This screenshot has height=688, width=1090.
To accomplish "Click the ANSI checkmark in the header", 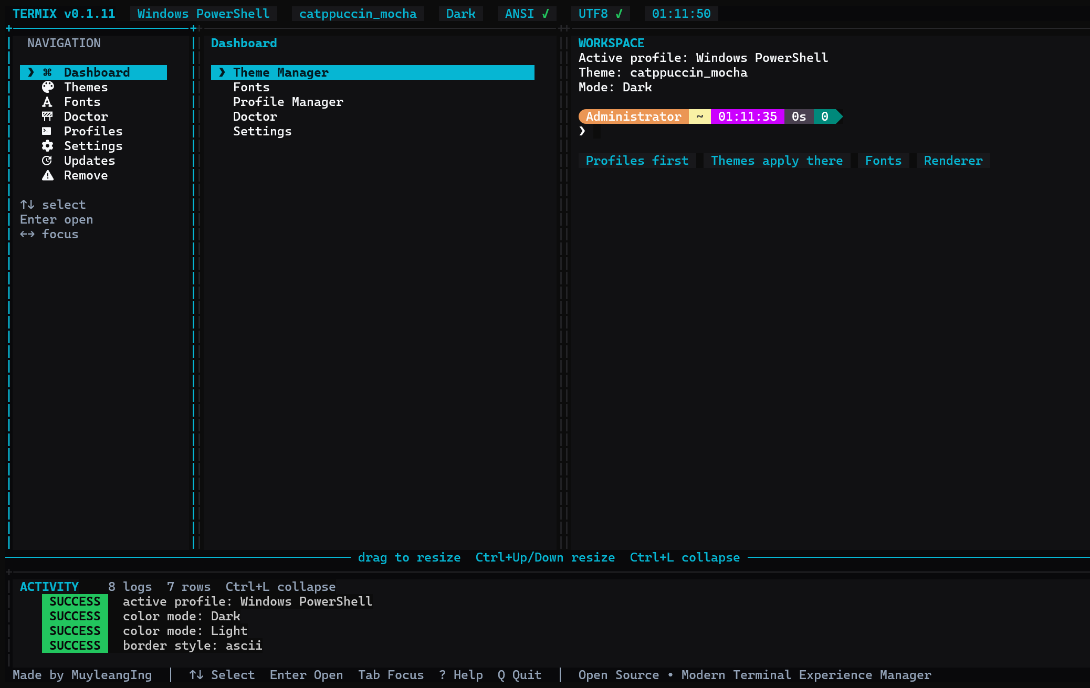I will pyautogui.click(x=546, y=14).
